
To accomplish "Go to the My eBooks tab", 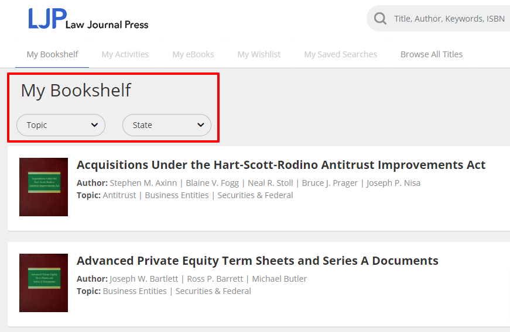I will coord(193,54).
